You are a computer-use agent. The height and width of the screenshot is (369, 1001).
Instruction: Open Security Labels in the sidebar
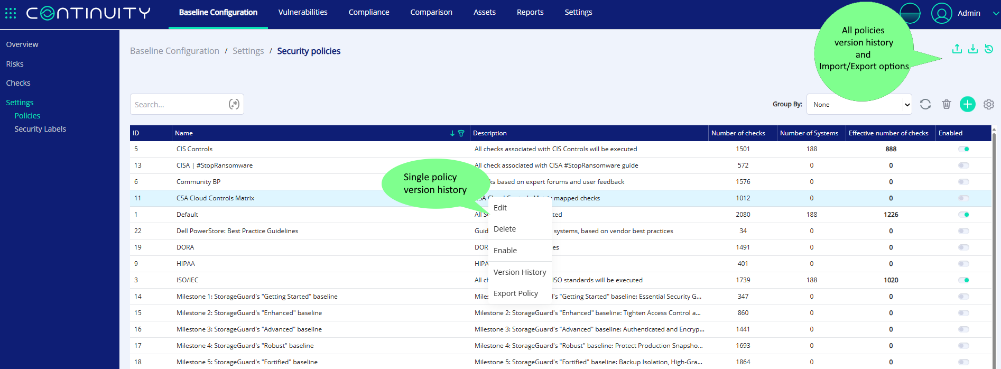[40, 129]
